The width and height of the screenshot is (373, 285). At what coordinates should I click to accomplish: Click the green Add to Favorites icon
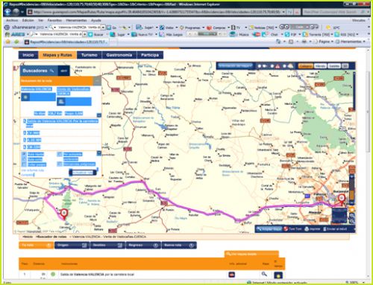[16, 42]
